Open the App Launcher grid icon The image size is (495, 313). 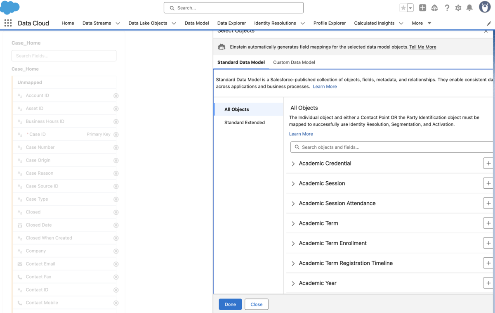8,23
